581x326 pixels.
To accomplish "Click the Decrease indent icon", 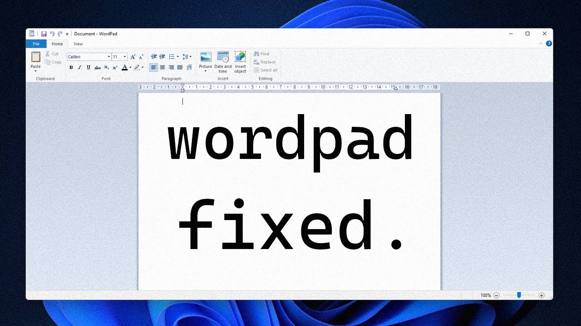I will click(x=154, y=57).
